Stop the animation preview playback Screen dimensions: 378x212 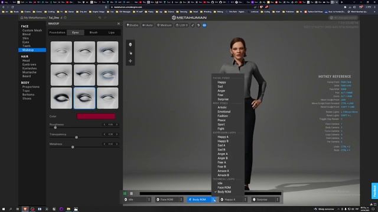coord(131,194)
